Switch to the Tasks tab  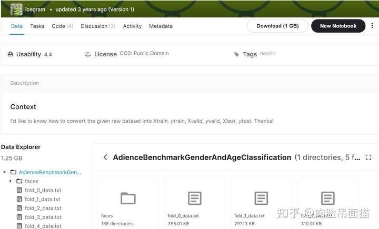coord(37,26)
